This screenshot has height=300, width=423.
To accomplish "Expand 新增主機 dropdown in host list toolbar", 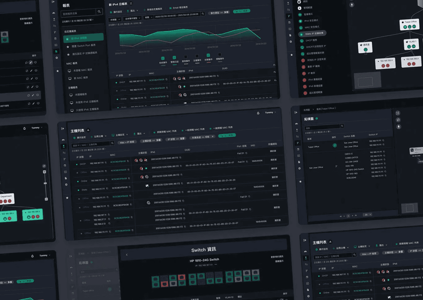I will click(x=98, y=136).
